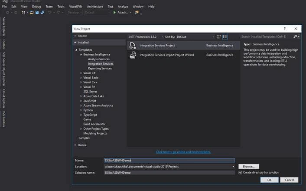Viewport: 306px width, 191px height.
Task: Click the OK button
Action: coord(269,180)
